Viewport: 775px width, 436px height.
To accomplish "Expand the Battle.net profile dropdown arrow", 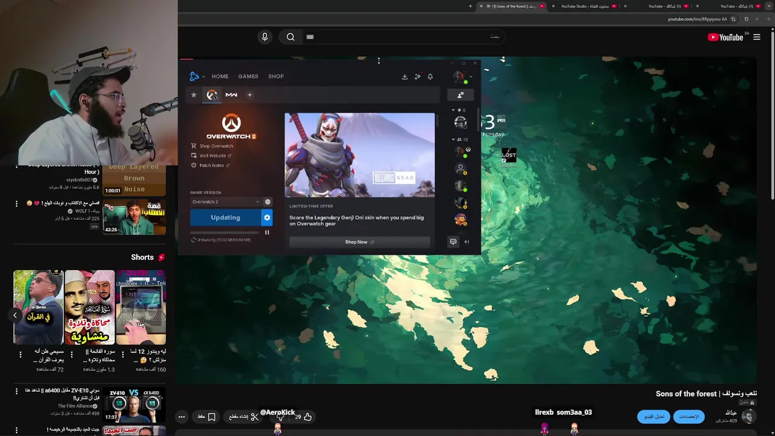I will (470, 77).
